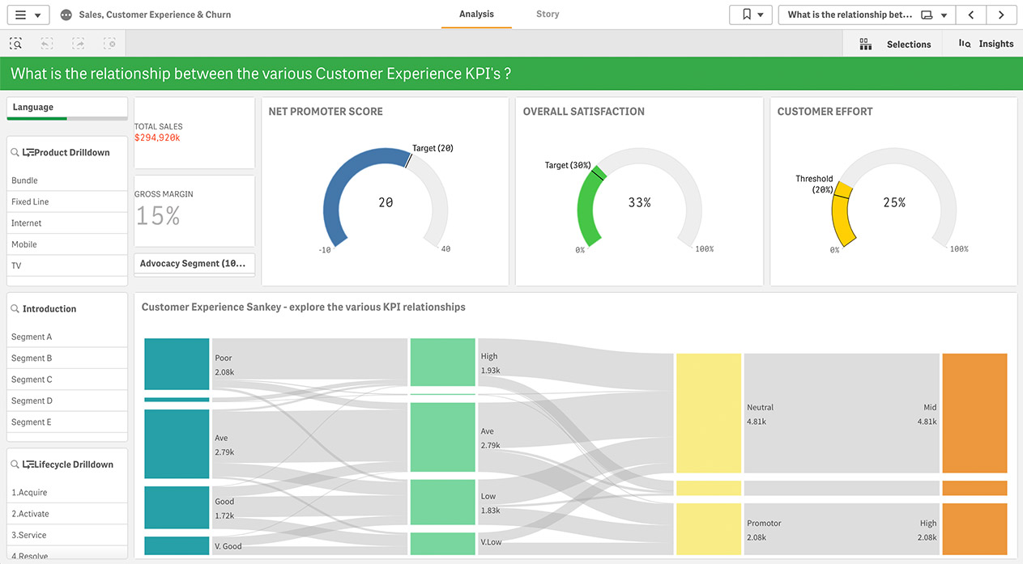Click the clear all selections icon
This screenshot has height=564, width=1023.
coord(109,43)
